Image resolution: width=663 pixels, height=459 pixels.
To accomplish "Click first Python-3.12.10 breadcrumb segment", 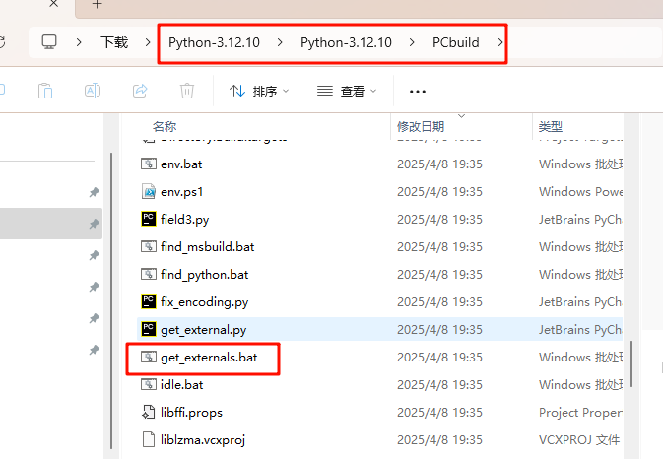I will pos(214,42).
